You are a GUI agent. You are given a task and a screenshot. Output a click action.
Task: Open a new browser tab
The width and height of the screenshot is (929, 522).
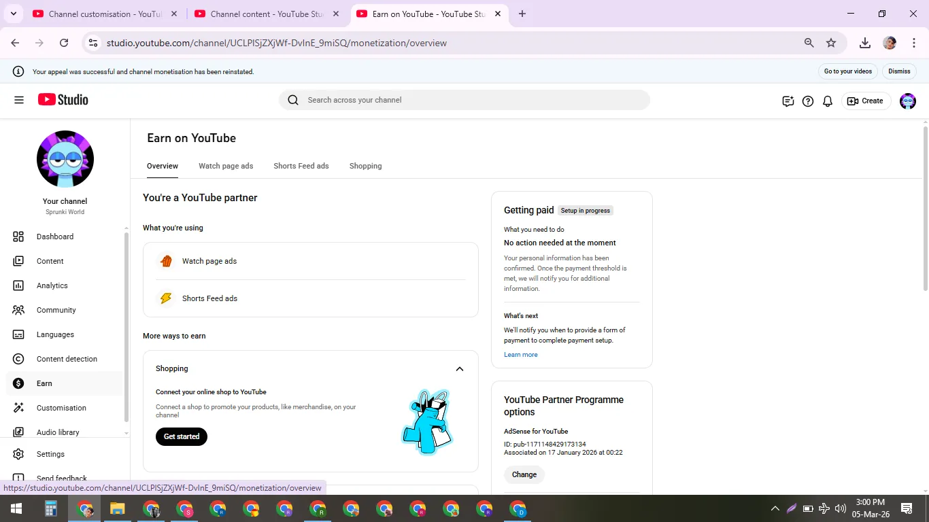[x=522, y=14]
